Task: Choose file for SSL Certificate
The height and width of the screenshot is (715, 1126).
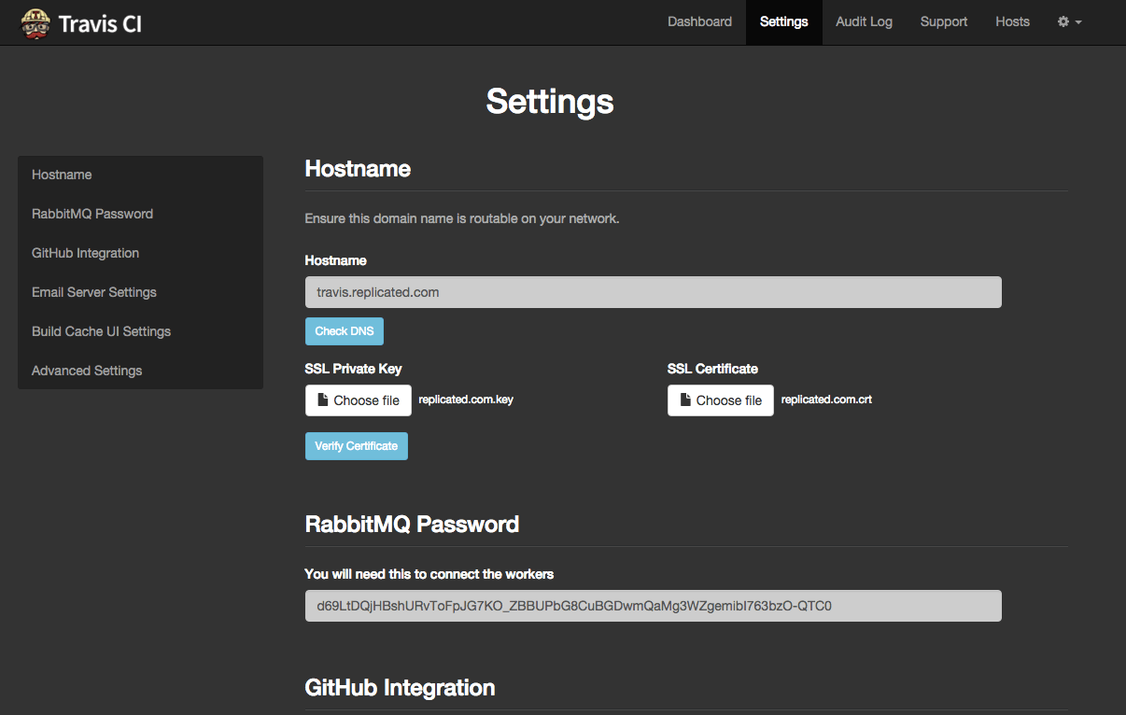Action: coord(721,400)
